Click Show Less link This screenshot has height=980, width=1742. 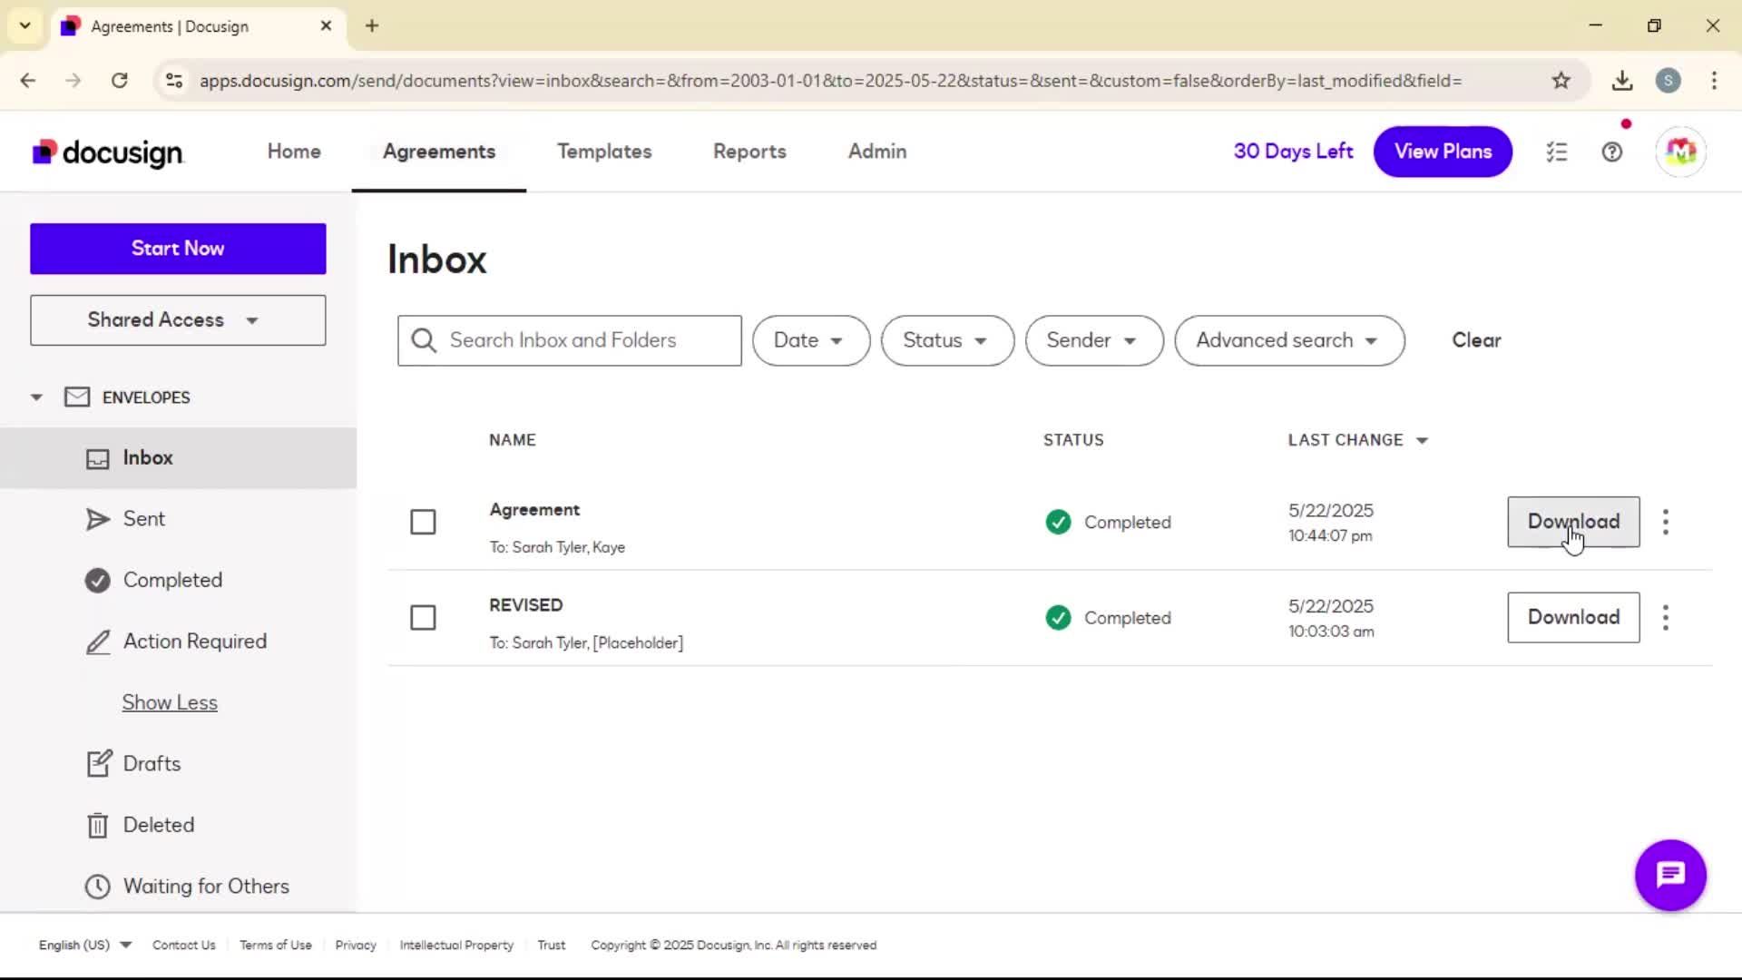(170, 702)
